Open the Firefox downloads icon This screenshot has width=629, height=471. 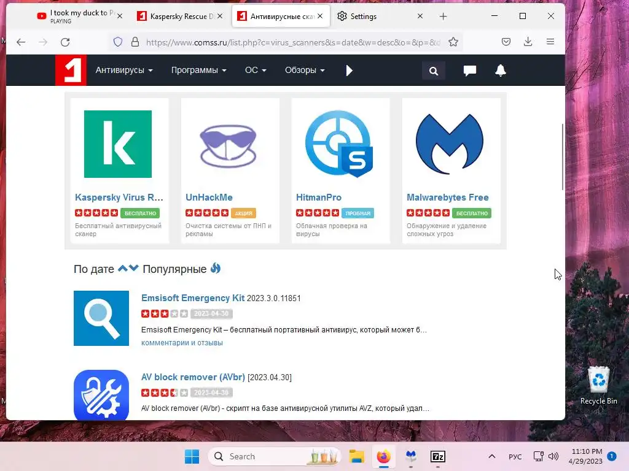[x=528, y=42]
